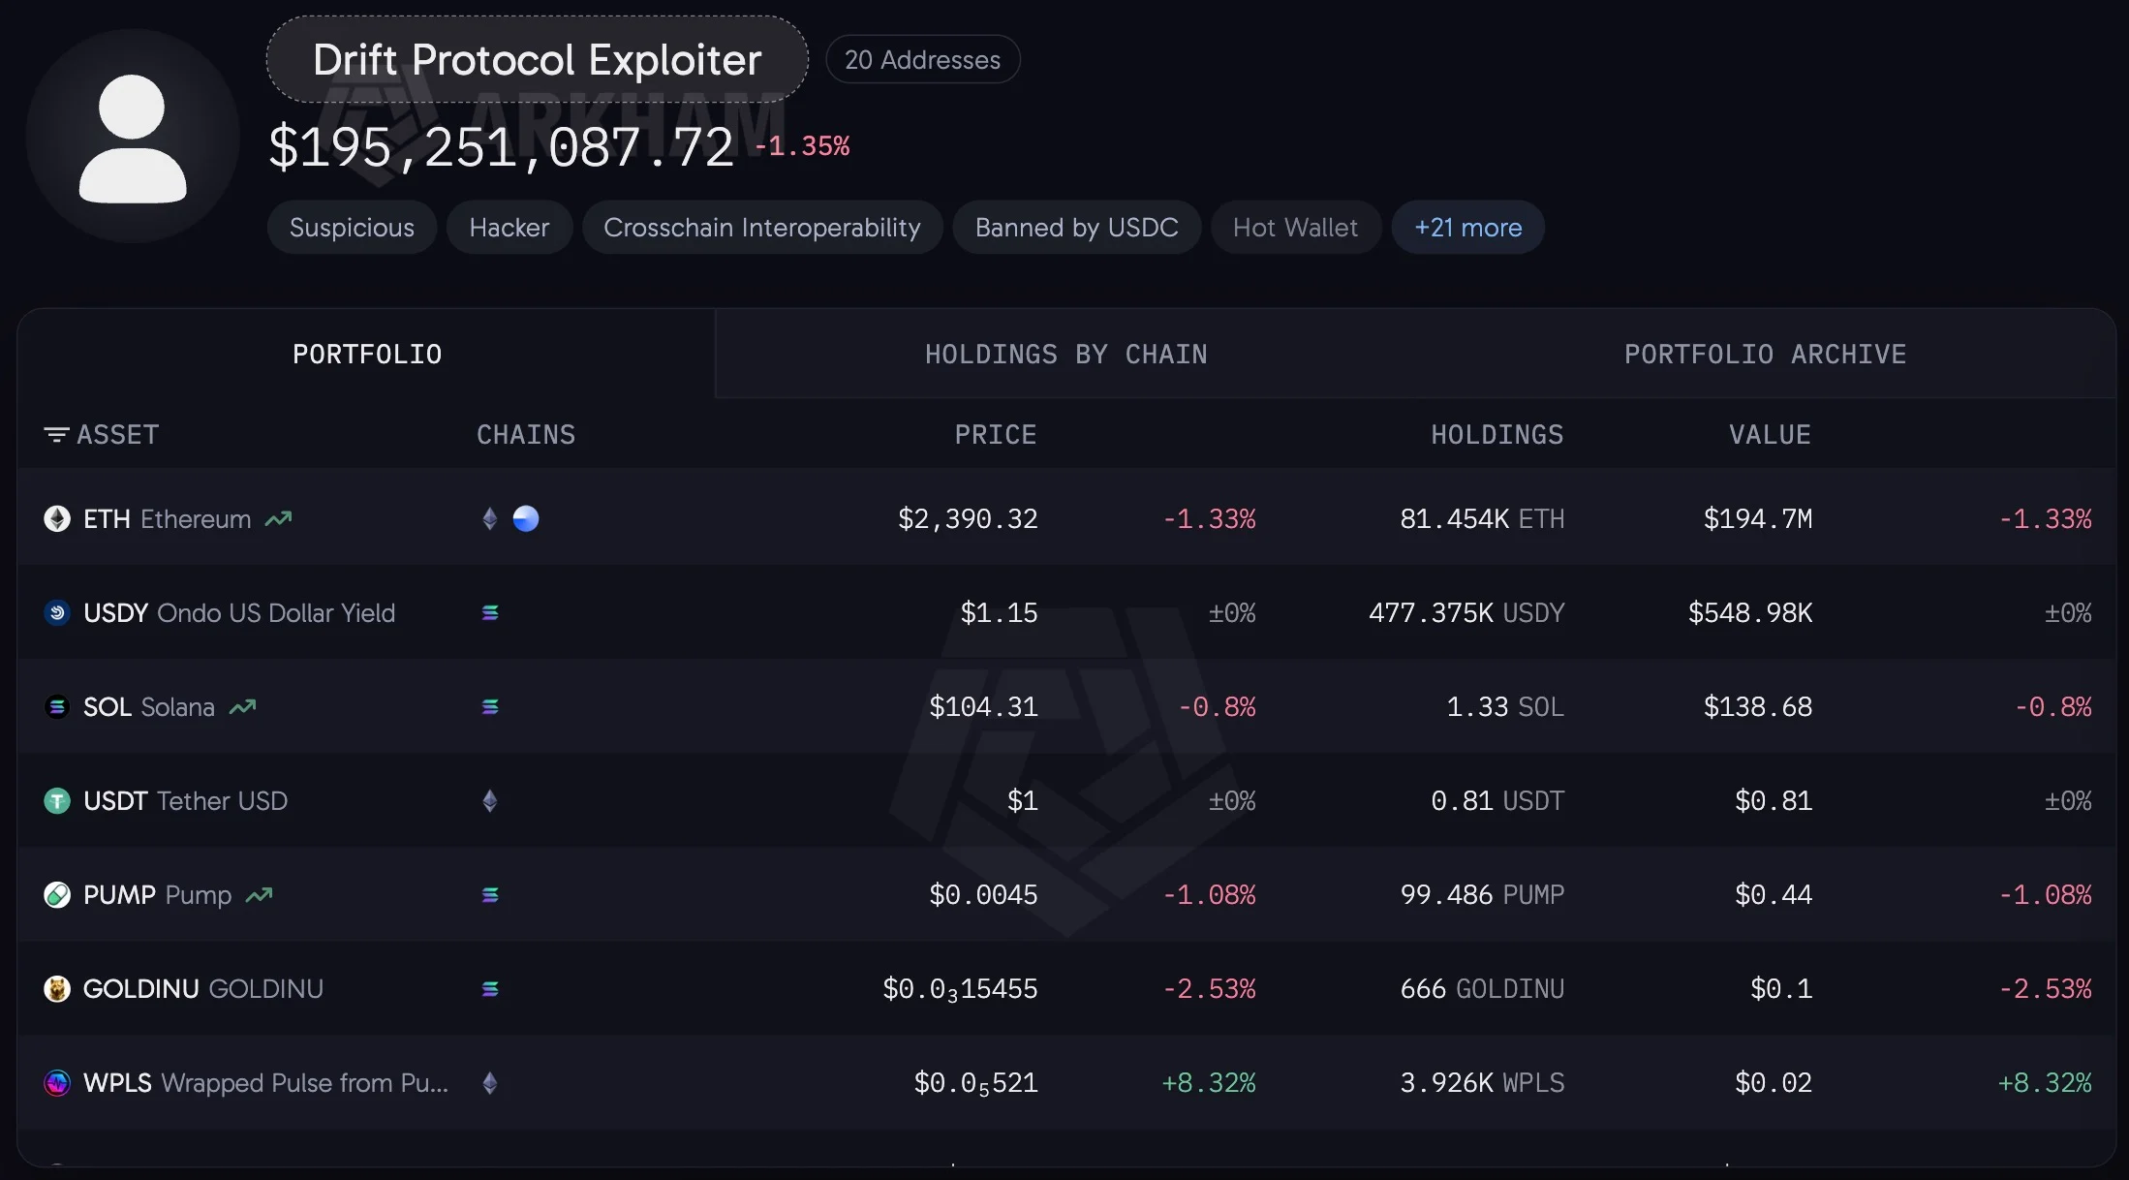This screenshot has height=1180, width=2129.
Task: Sort by the HOLDINGS column header
Action: [x=1497, y=435]
